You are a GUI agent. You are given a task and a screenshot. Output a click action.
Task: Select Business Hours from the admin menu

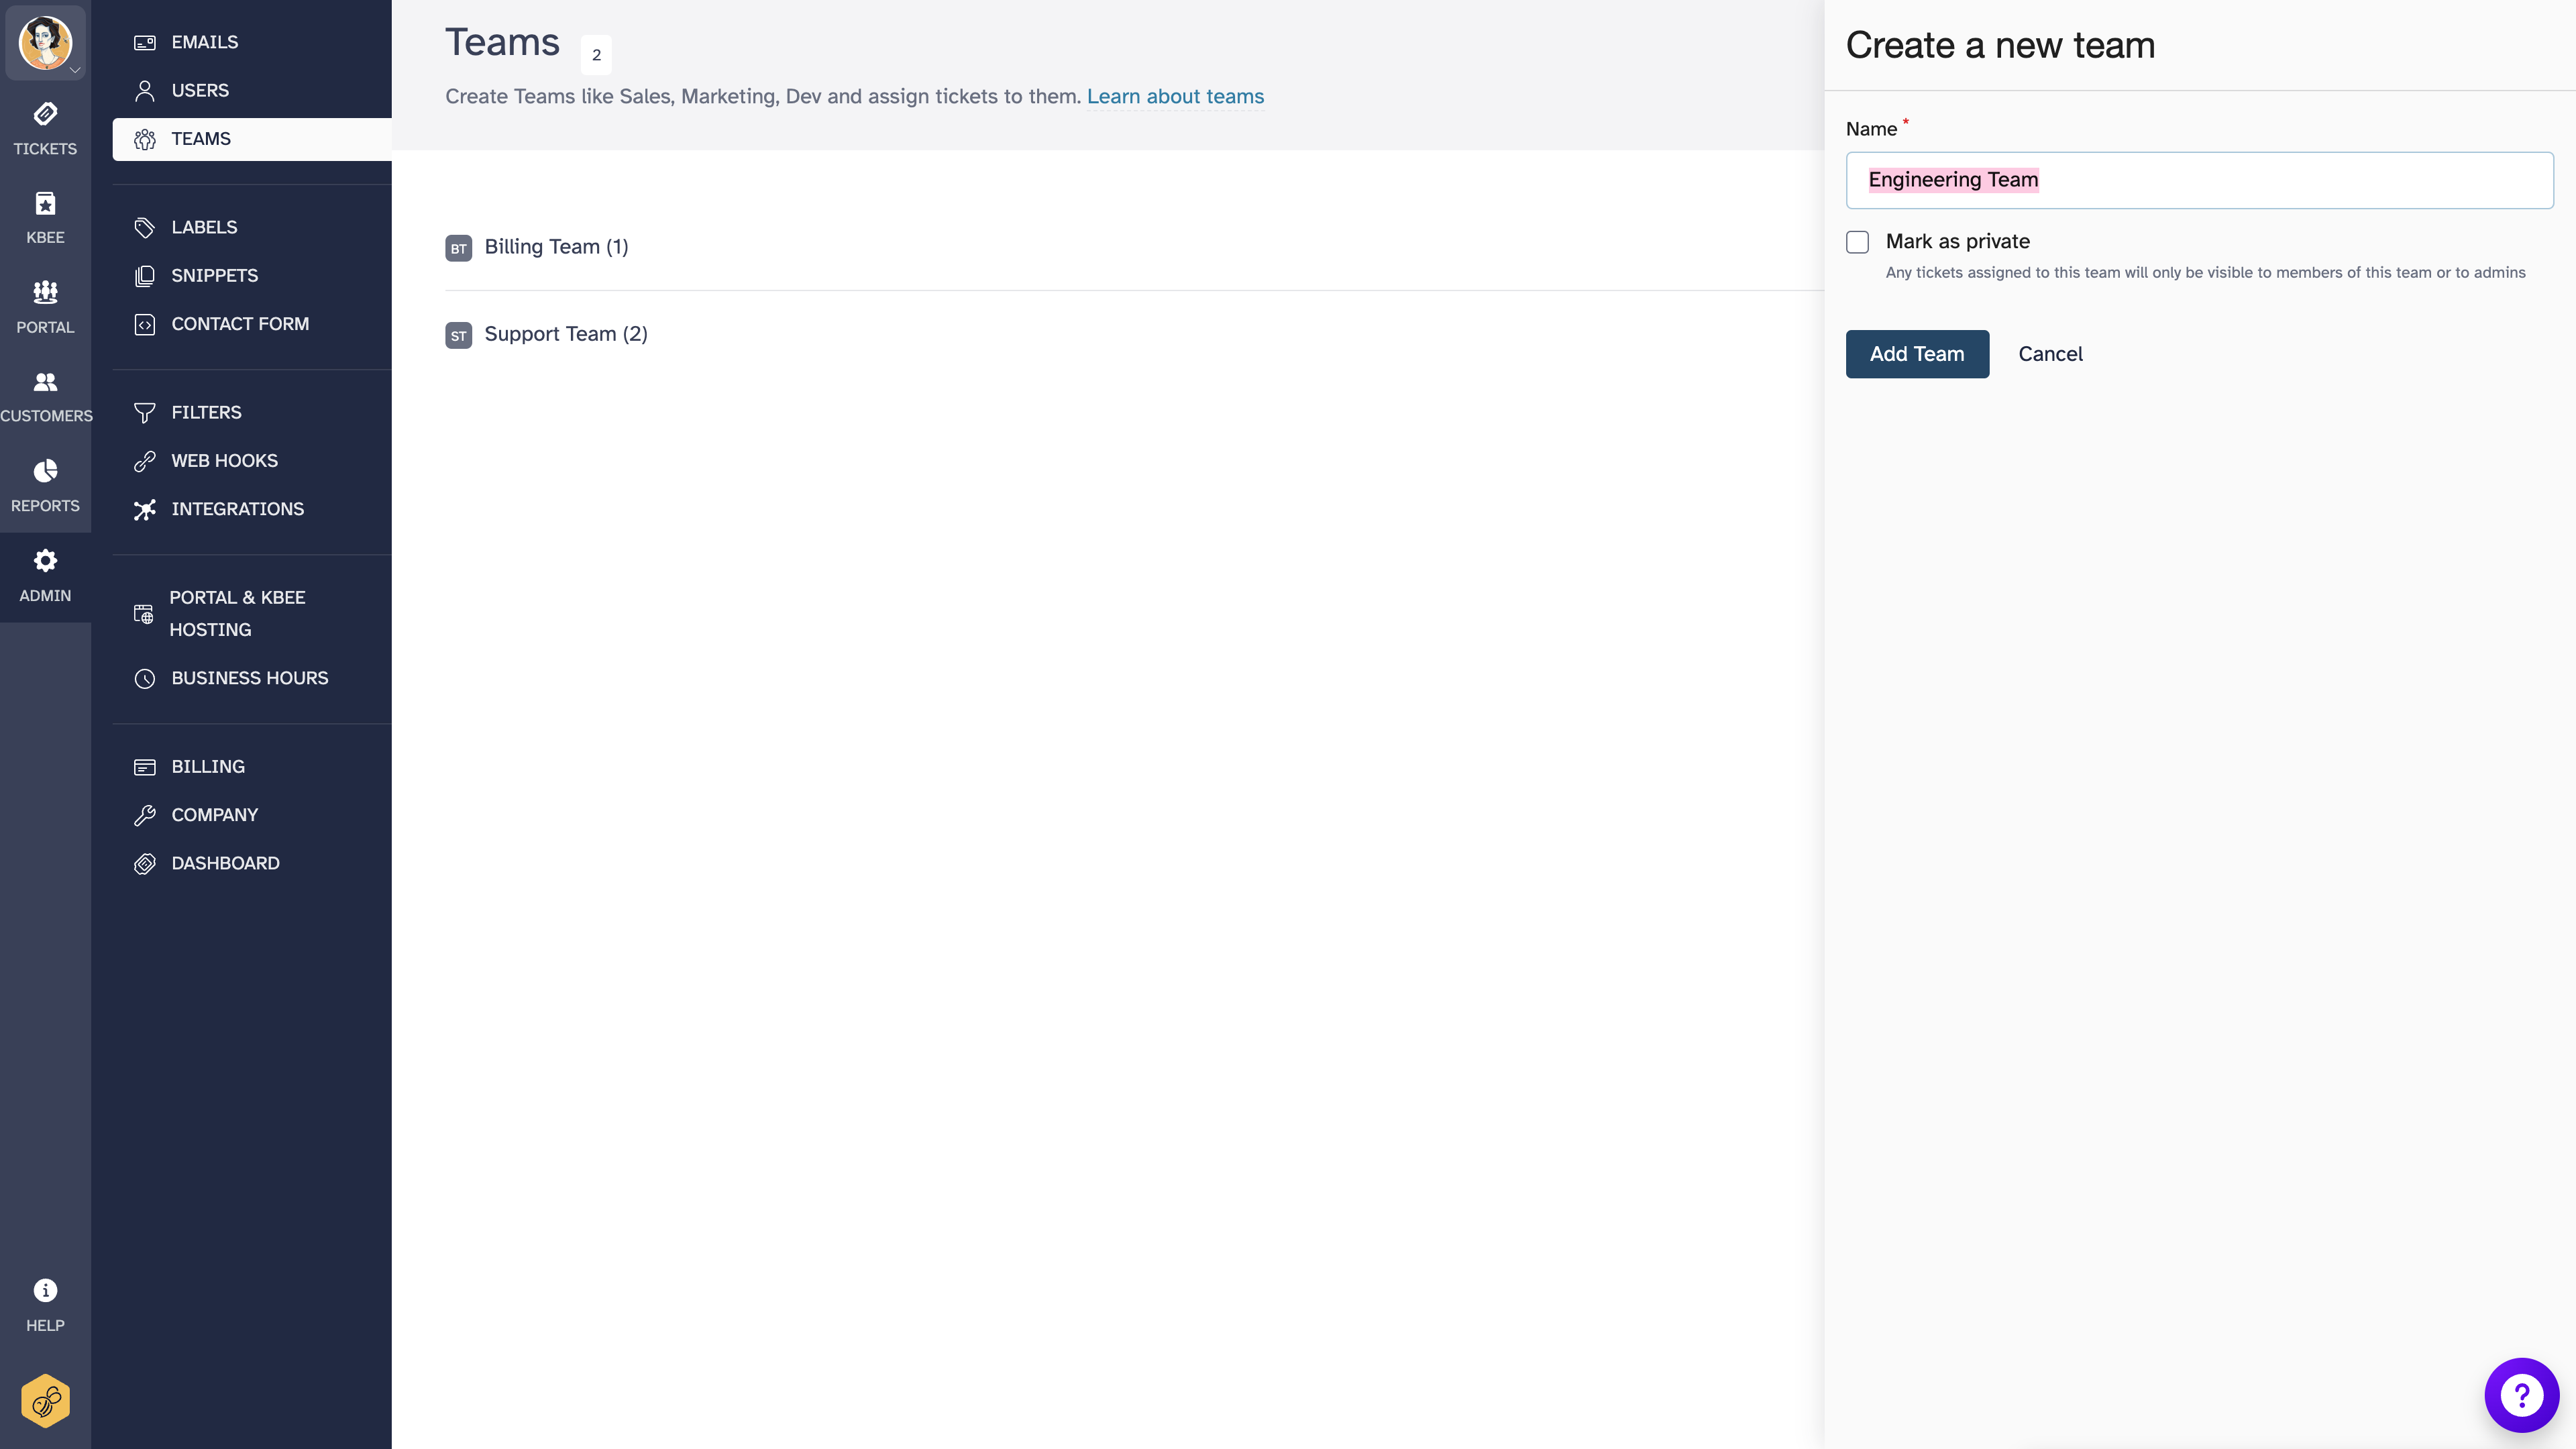[x=249, y=678]
